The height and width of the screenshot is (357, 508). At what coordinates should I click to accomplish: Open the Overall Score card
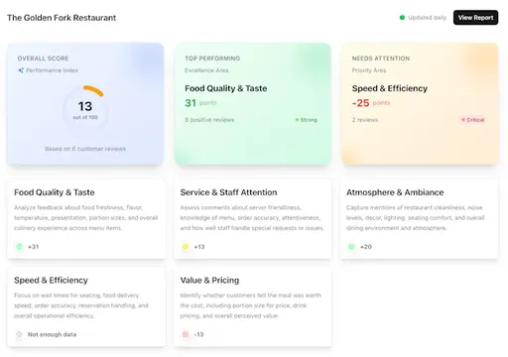pos(85,103)
